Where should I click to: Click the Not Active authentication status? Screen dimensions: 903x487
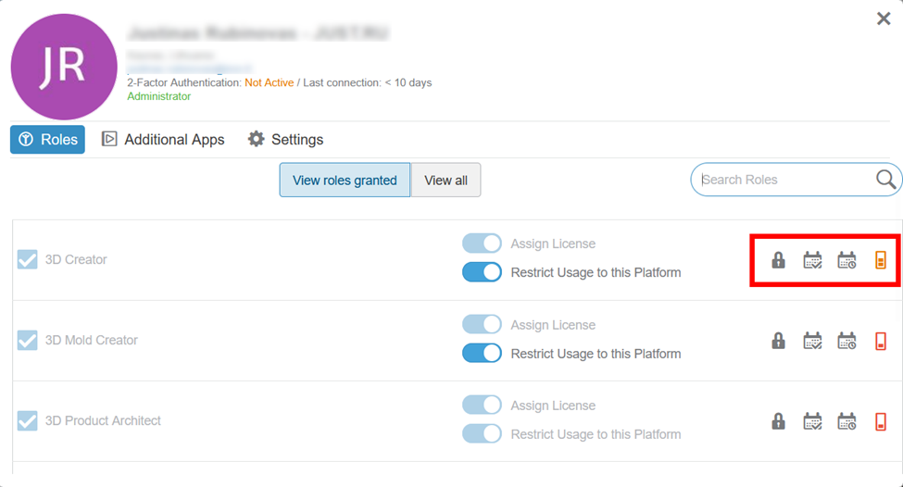point(269,83)
